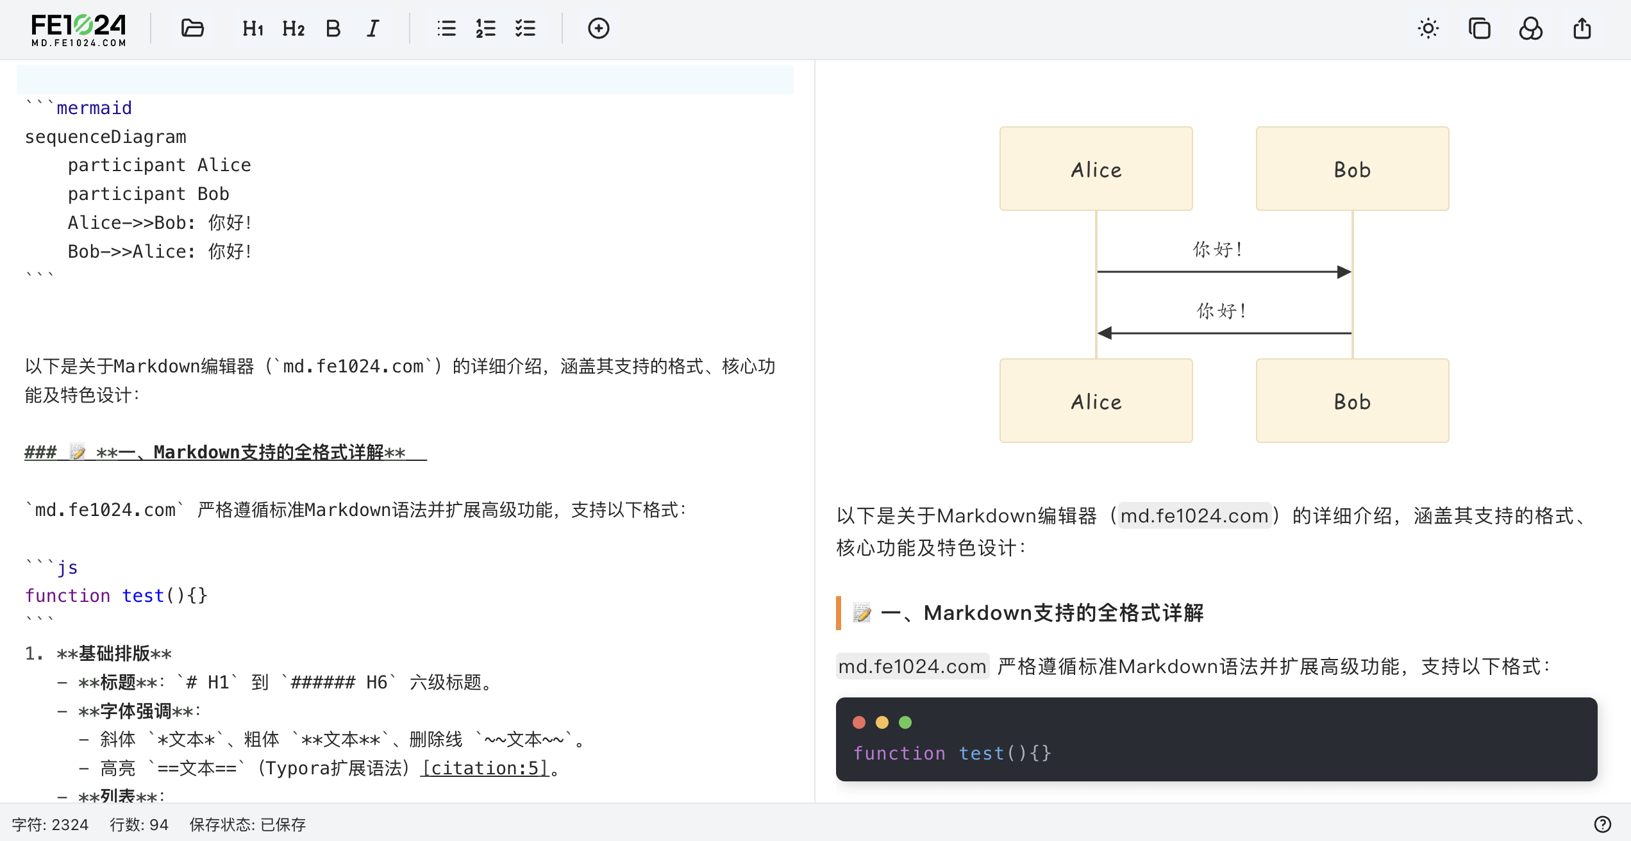Click the [citation:5] link text
The height and width of the screenshot is (841, 1631).
[x=485, y=768]
